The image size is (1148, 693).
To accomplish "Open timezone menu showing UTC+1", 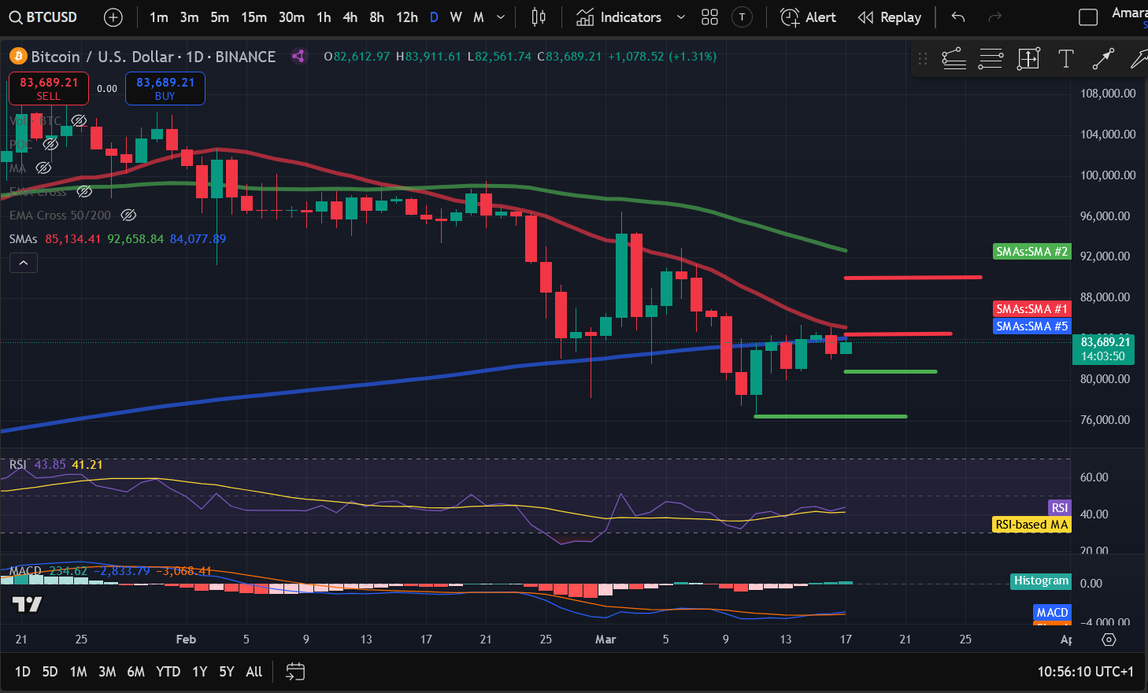I will [x=1086, y=672].
